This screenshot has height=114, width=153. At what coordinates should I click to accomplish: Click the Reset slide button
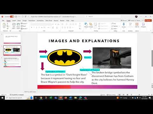click(x=24, y=26)
